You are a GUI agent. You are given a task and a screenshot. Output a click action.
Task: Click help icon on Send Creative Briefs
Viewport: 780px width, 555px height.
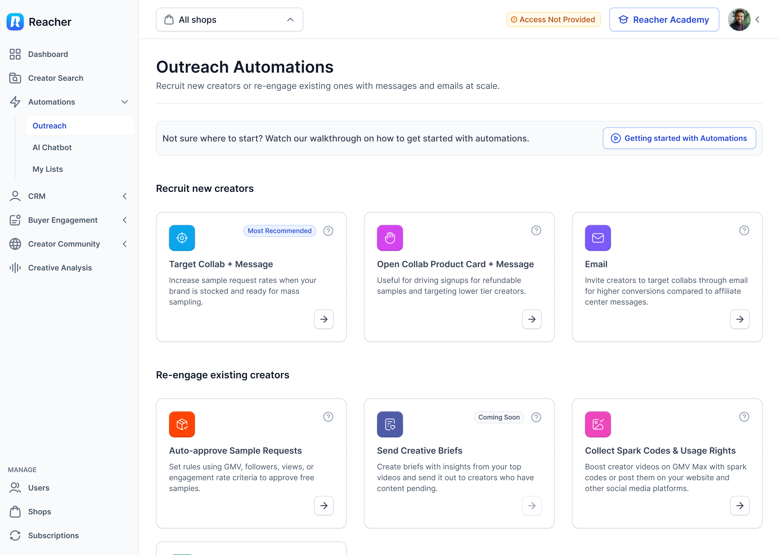tap(536, 417)
